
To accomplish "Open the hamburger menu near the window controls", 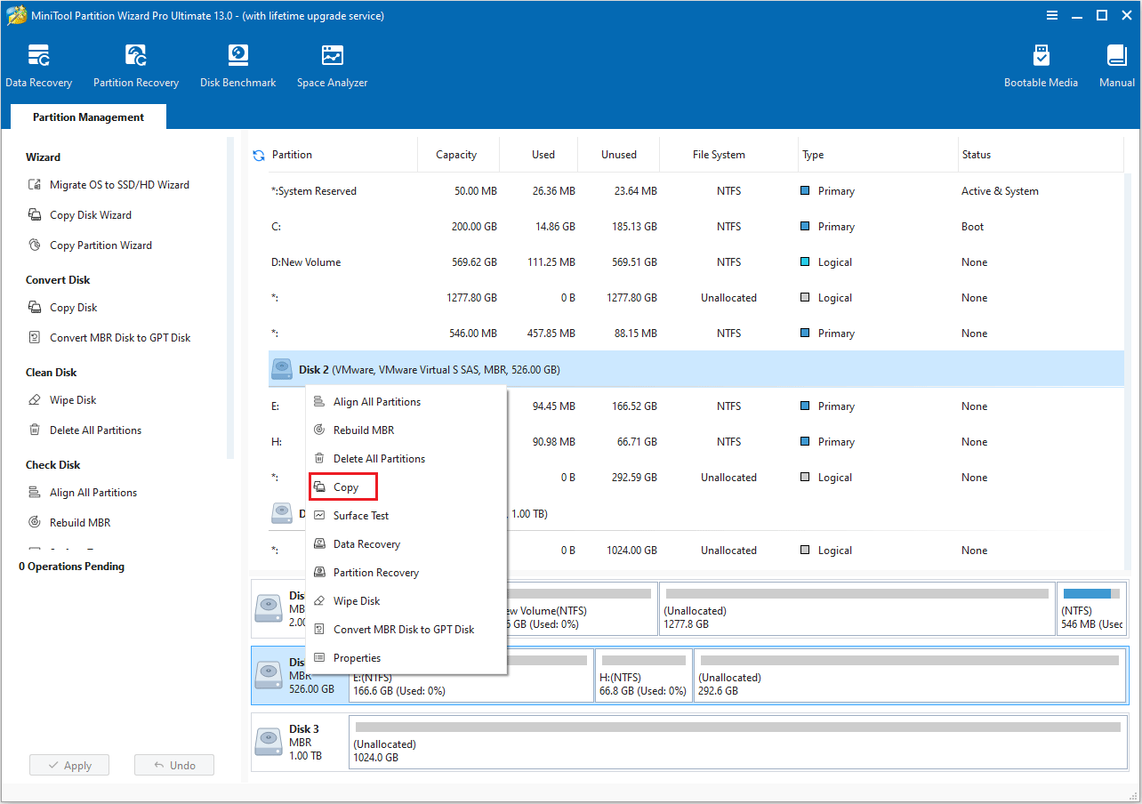I will (x=1052, y=15).
